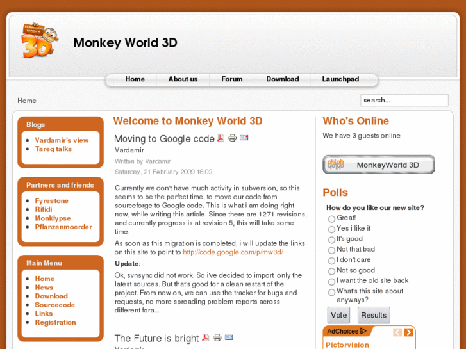
Task: Open the Forum navigation item
Action: coord(232,79)
